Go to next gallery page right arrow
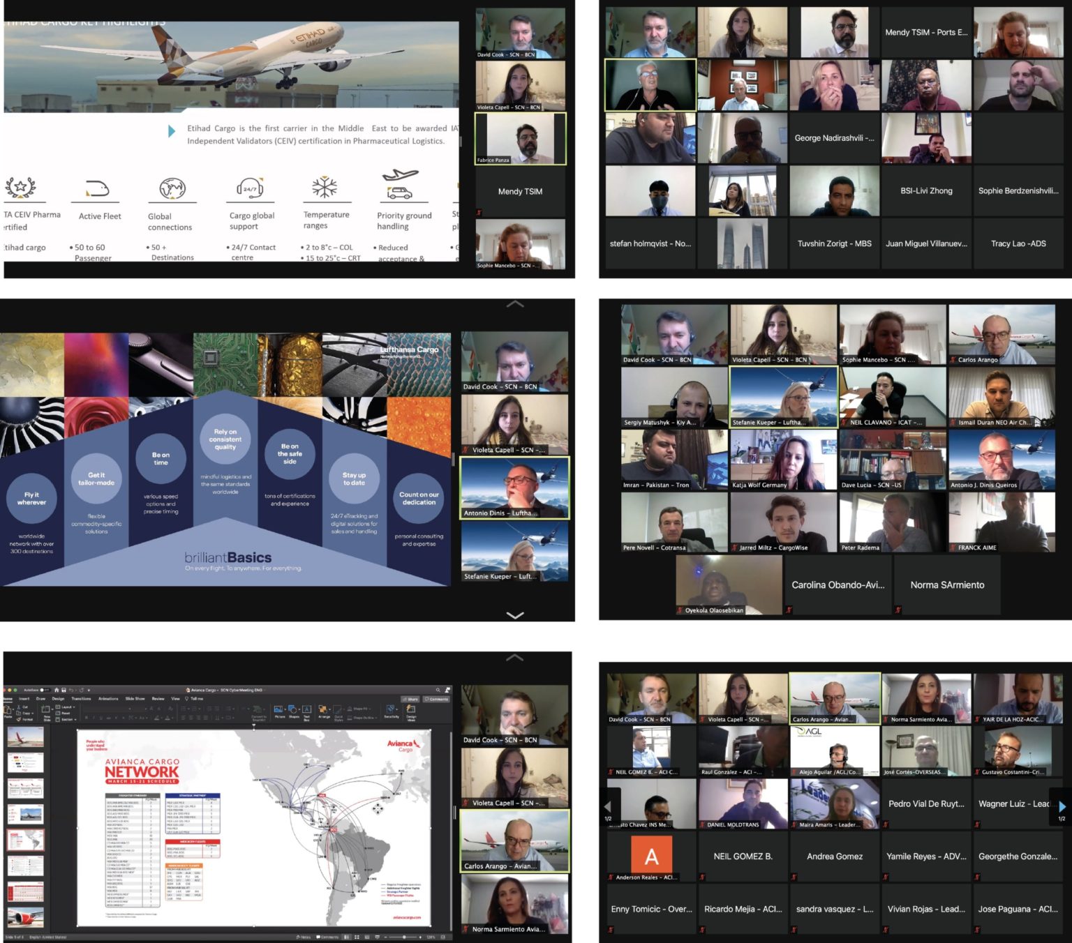Screen dimensions: 1072x943 pyautogui.click(x=1062, y=806)
